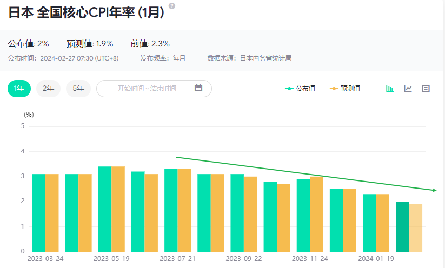Click the orange 预测值 bar for 2023-11-24

pyautogui.click(x=316, y=214)
